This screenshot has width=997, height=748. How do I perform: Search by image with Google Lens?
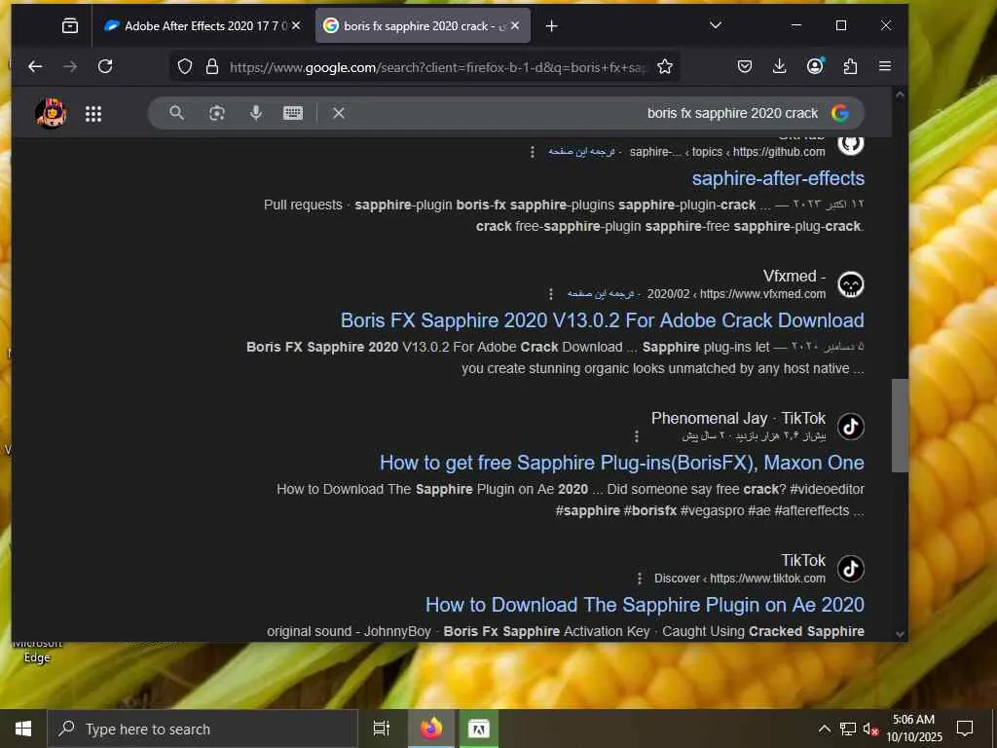pos(217,113)
